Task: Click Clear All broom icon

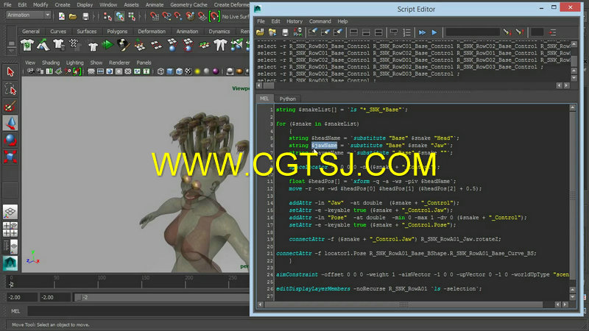Action: (x=338, y=32)
